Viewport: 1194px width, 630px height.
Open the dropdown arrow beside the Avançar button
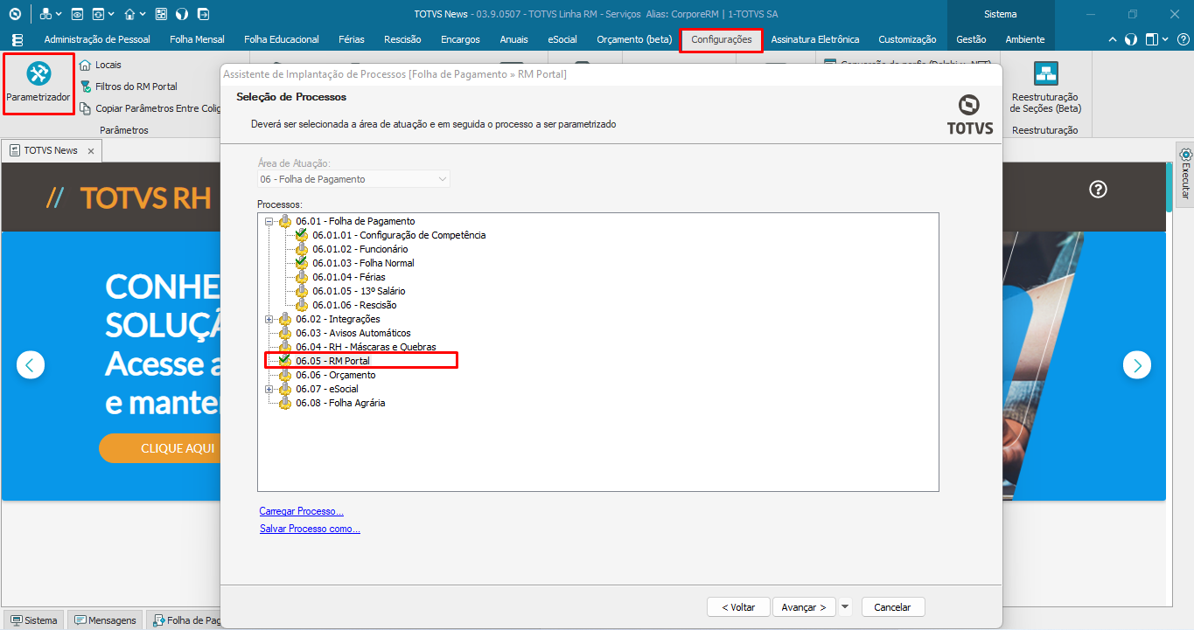click(x=844, y=606)
